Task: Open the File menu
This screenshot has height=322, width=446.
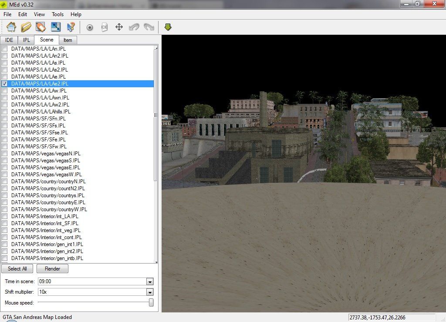Action: (x=7, y=14)
